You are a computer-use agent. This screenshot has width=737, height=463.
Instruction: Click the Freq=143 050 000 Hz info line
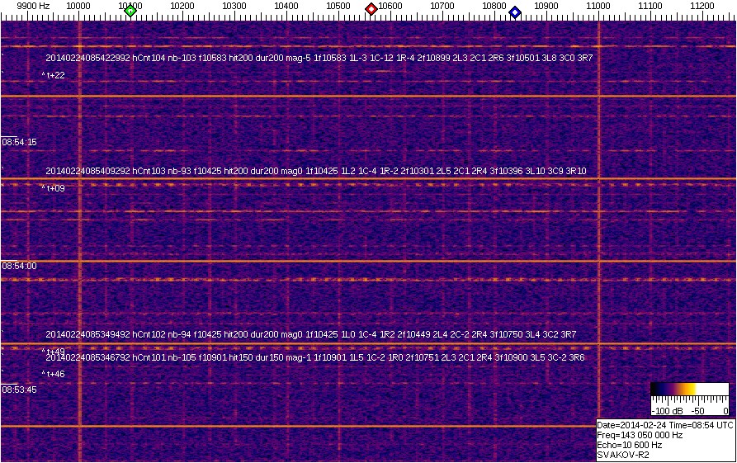[640, 434]
